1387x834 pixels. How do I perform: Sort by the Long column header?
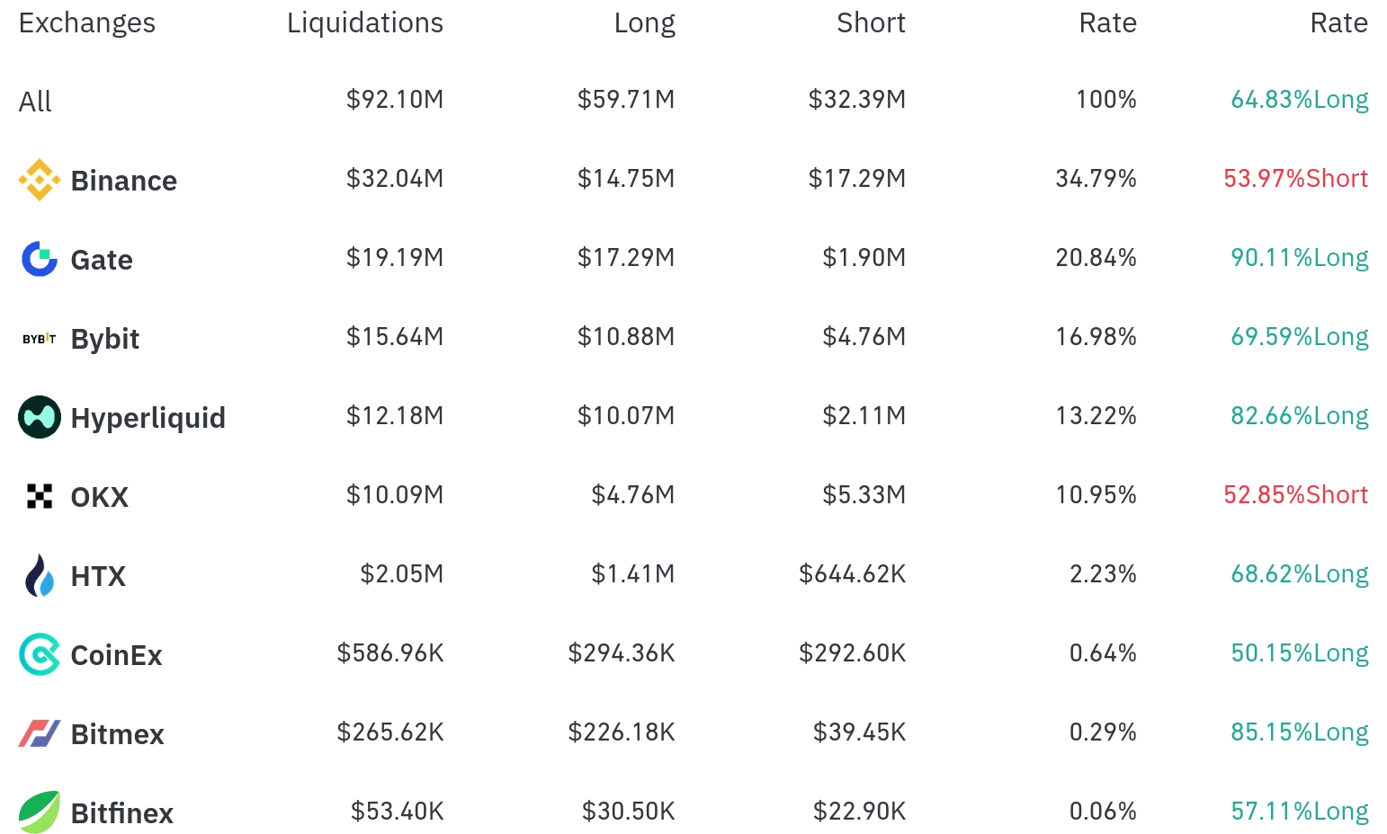(644, 22)
